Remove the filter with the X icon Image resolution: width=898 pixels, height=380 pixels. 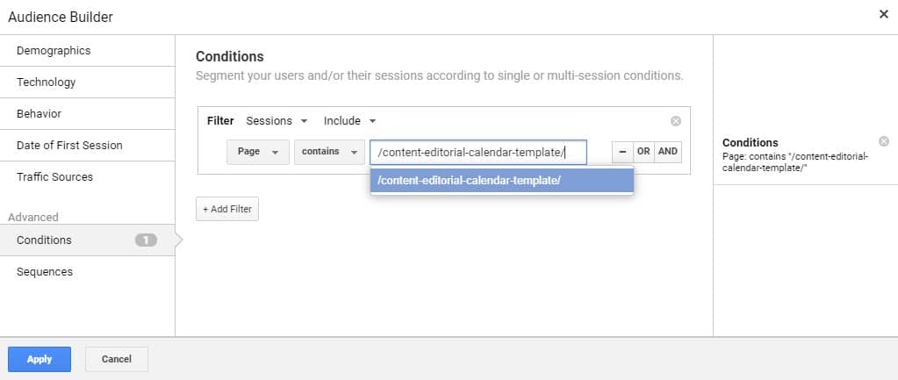(675, 121)
